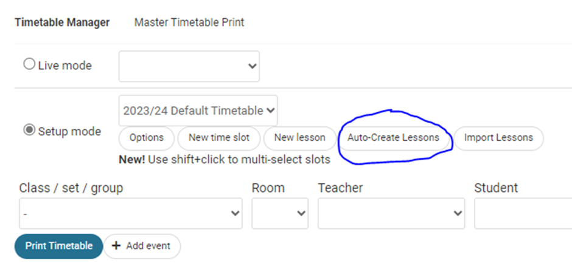This screenshot has height=269, width=572.
Task: Click into the Student input field
Action: (x=523, y=214)
